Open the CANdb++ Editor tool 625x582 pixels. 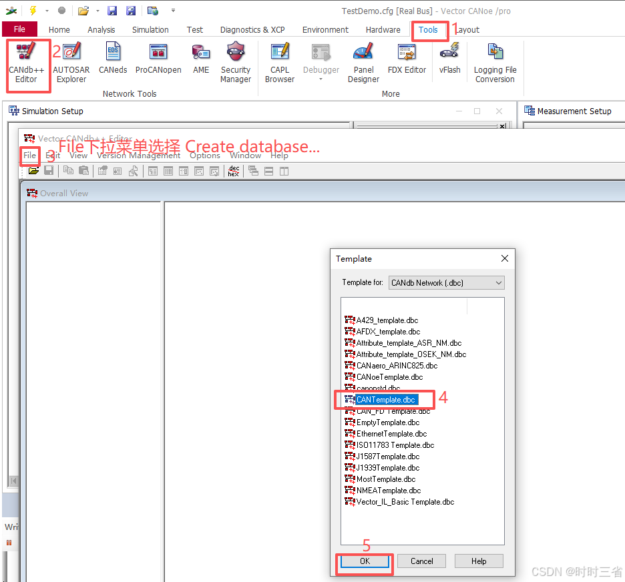(x=26, y=63)
